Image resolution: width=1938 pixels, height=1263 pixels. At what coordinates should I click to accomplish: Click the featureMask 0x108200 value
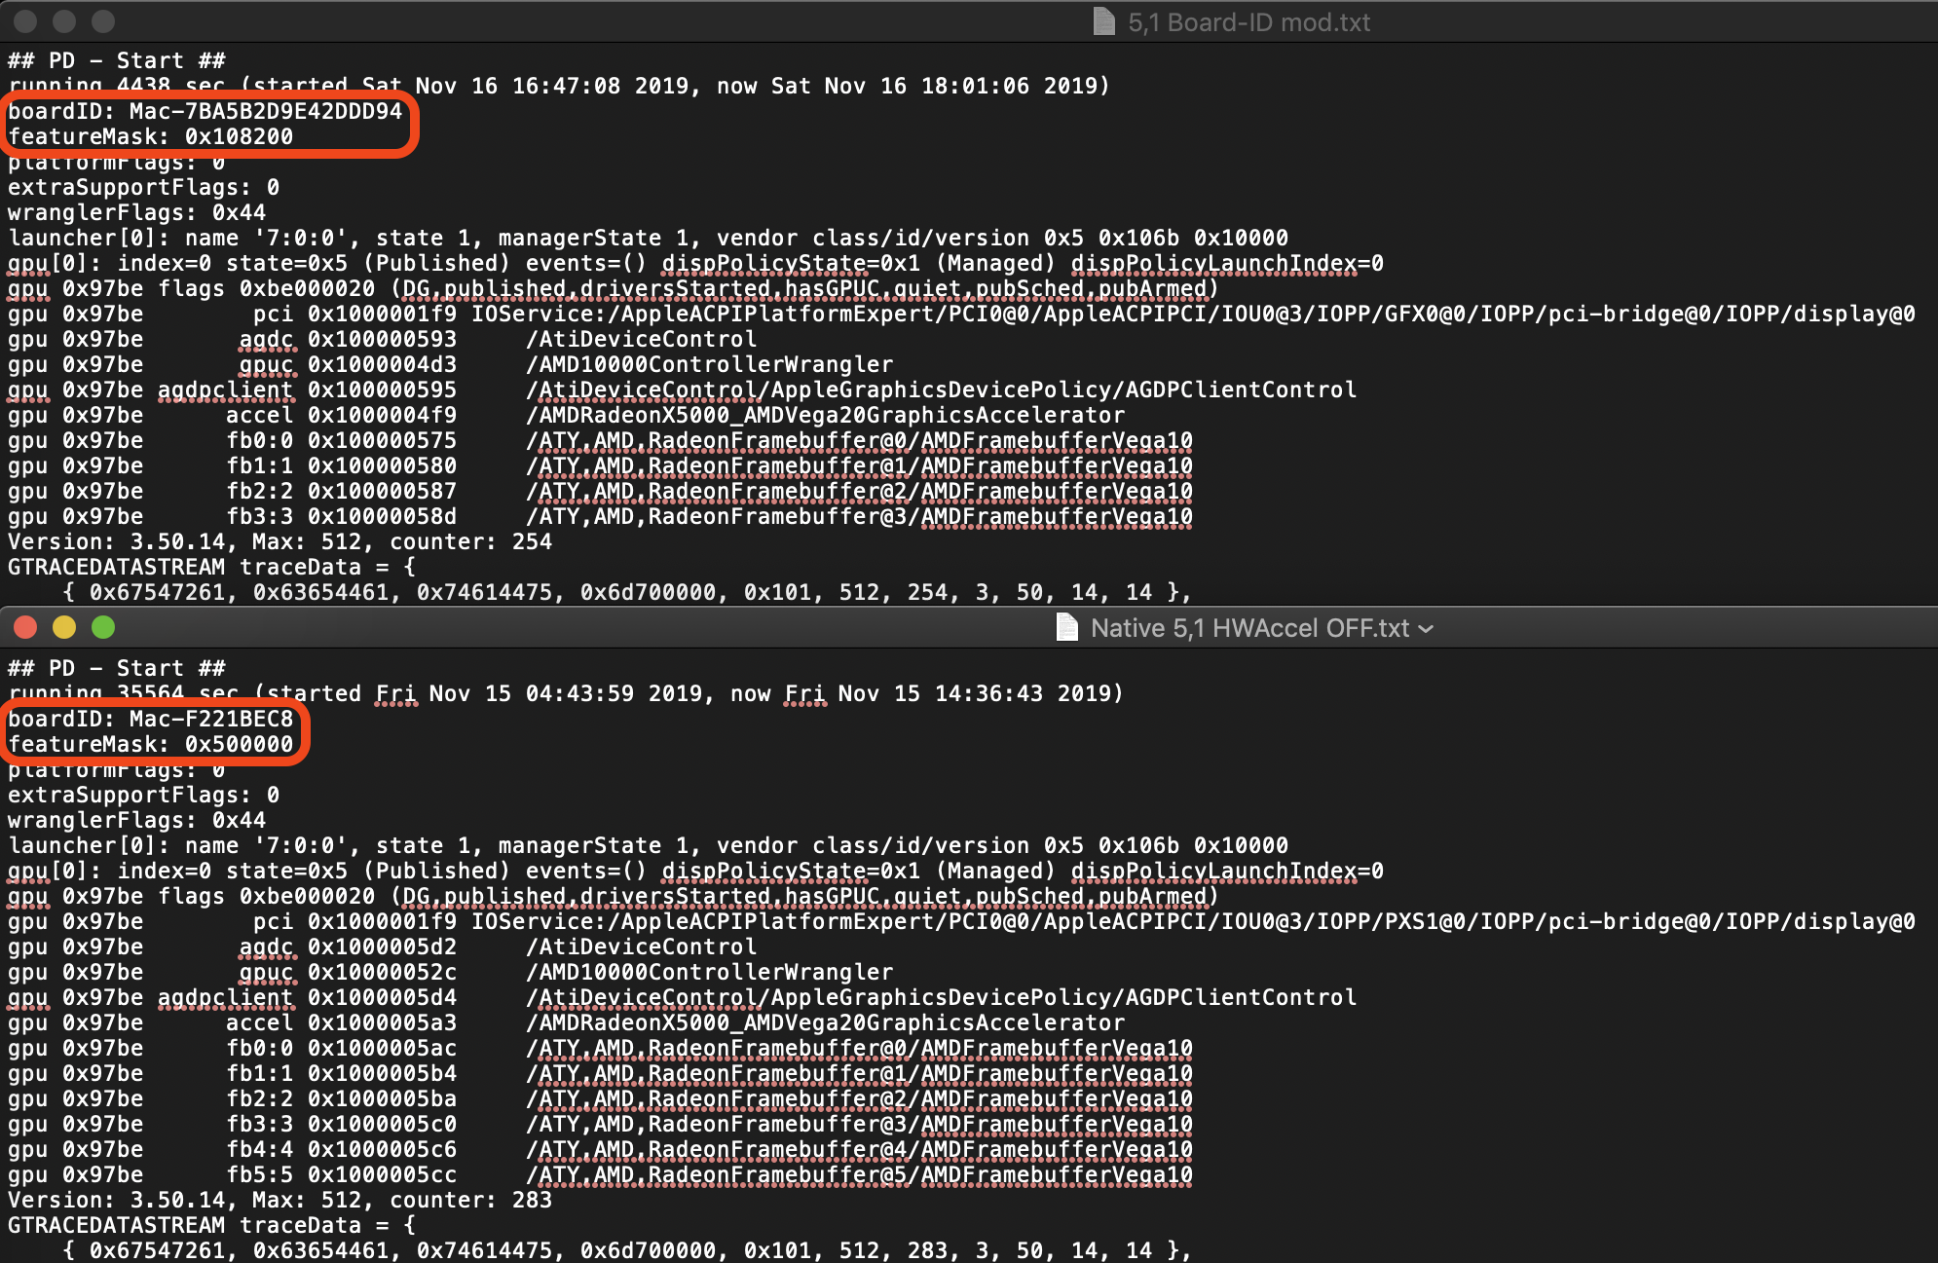point(239,136)
